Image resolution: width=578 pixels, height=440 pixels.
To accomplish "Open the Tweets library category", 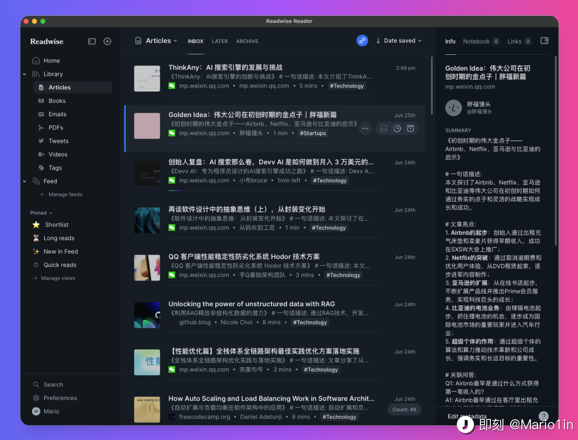I will coord(58,141).
